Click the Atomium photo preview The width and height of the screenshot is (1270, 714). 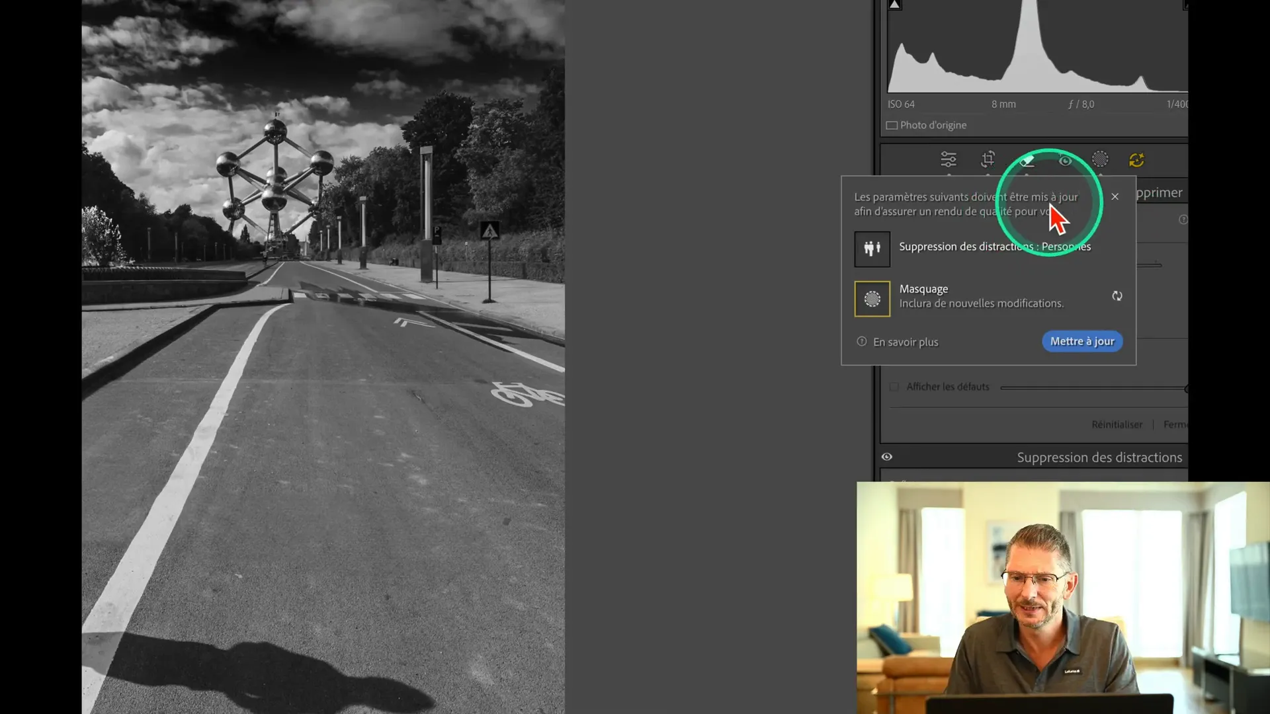pos(323,357)
